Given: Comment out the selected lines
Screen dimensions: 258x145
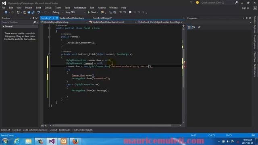Looking at the screenshot, I should [x=121, y=12].
